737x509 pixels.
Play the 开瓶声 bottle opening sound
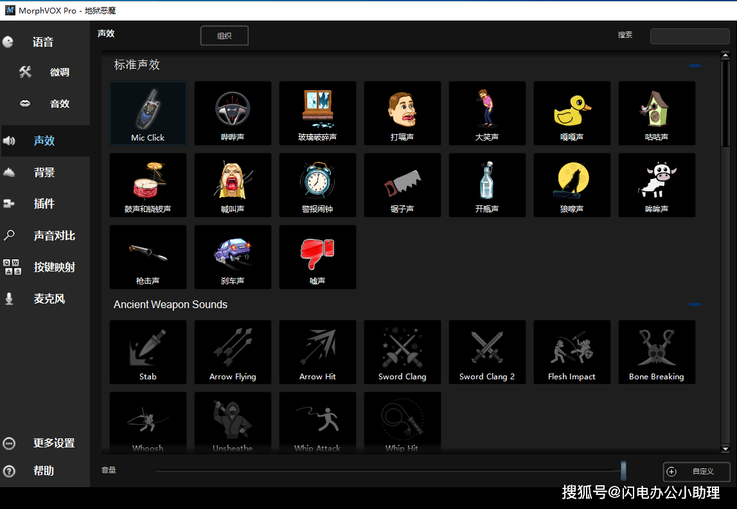[488, 185]
